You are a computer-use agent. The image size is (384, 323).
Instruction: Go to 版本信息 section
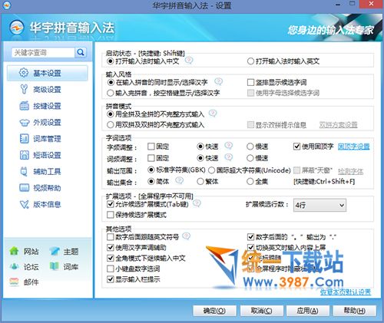pyautogui.click(x=47, y=204)
